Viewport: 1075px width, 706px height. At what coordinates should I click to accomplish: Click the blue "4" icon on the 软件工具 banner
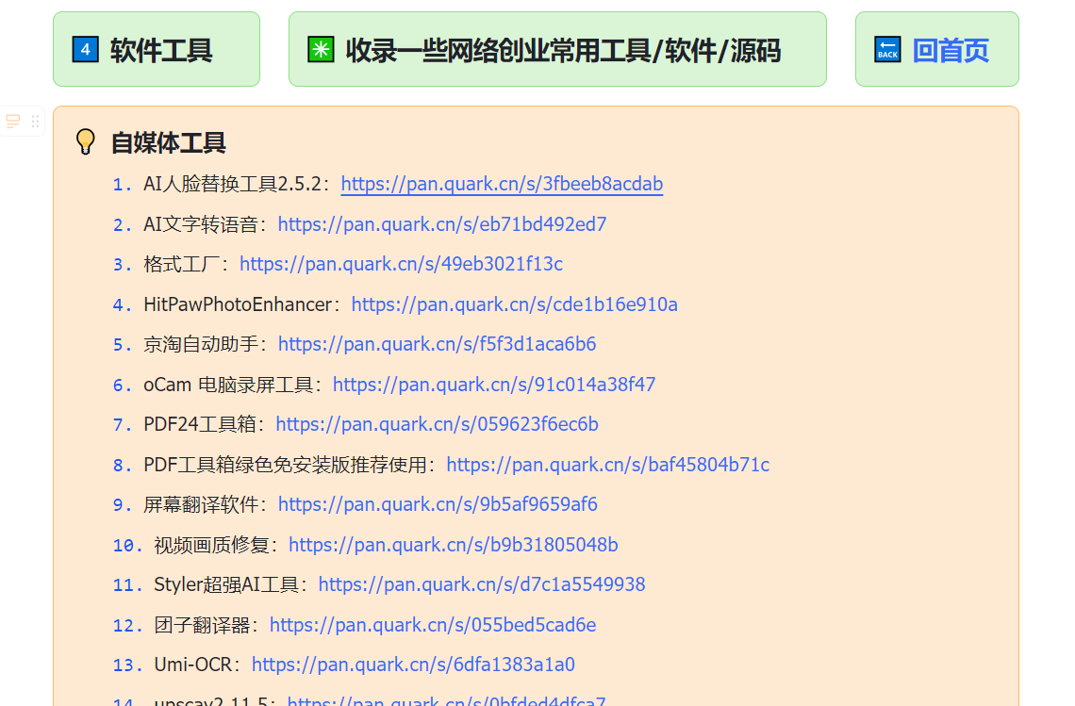(85, 47)
